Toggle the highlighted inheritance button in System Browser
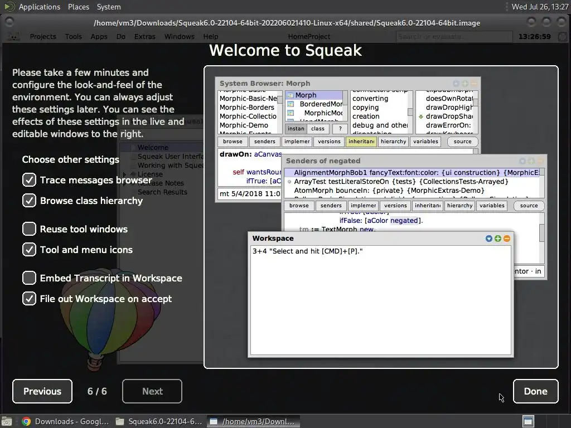This screenshot has width=571, height=428. coord(361,142)
